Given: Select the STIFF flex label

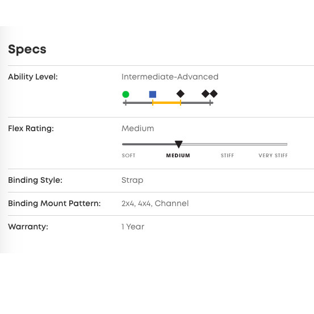Looking at the screenshot, I should coord(227,156).
